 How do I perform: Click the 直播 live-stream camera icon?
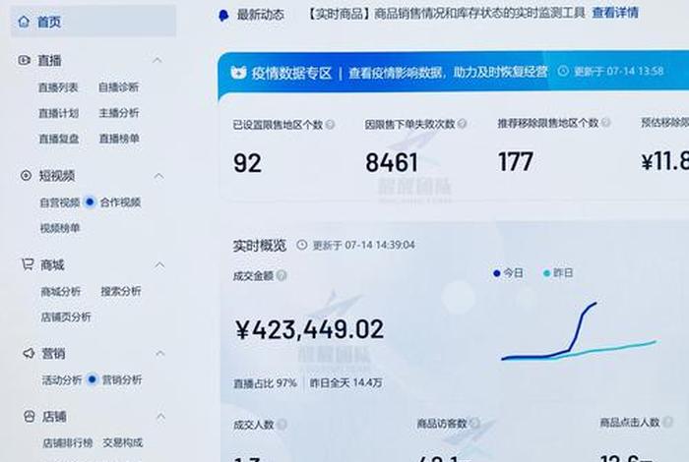click(25, 60)
